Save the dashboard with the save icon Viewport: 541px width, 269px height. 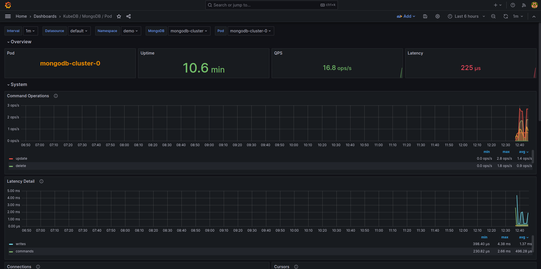coord(425,16)
